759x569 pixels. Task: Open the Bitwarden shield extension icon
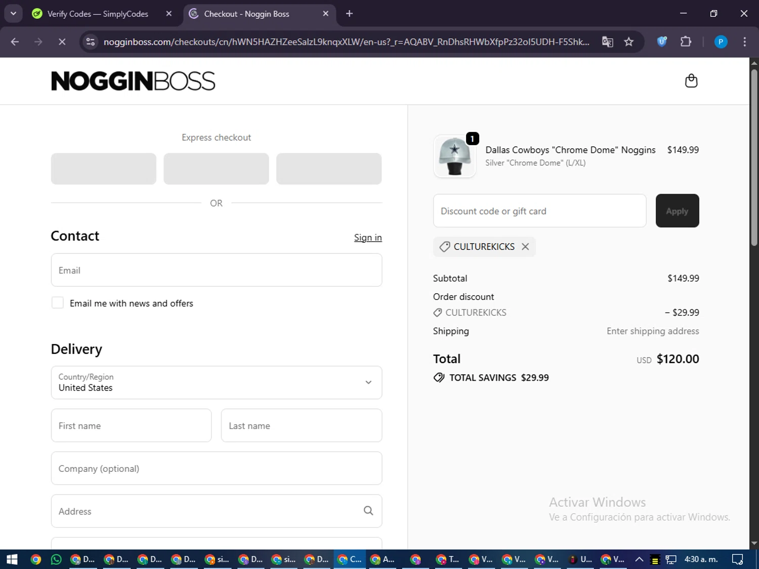pyautogui.click(x=662, y=42)
